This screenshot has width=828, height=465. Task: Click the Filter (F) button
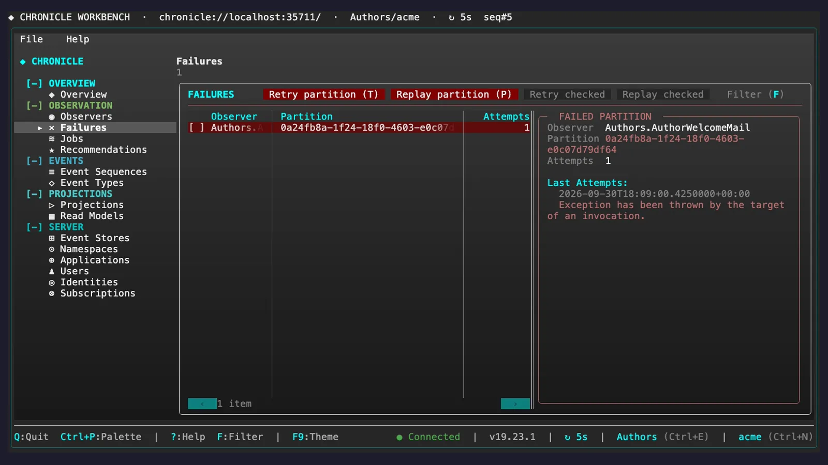coord(756,95)
